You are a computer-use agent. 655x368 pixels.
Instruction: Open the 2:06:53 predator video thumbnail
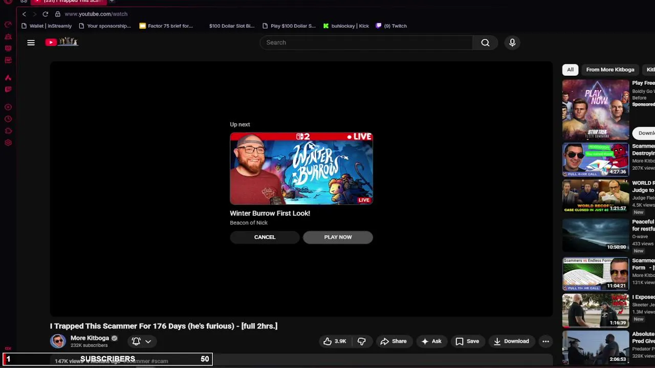point(596,348)
